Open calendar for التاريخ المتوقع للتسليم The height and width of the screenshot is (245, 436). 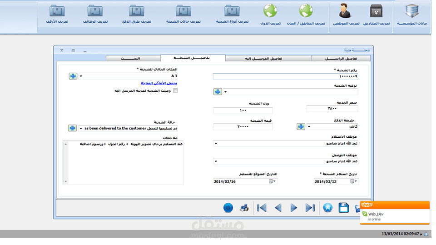(272, 181)
